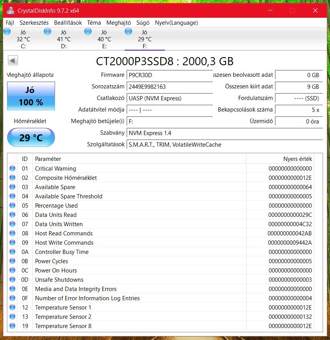Viewport: 330px width, 340px height.
Task: Click raw value 00000000004C32
Action: coord(290,224)
